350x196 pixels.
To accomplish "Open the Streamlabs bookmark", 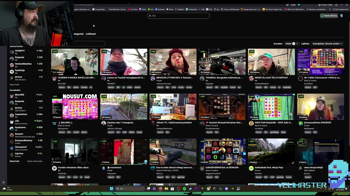I will pyautogui.click(x=191, y=9).
